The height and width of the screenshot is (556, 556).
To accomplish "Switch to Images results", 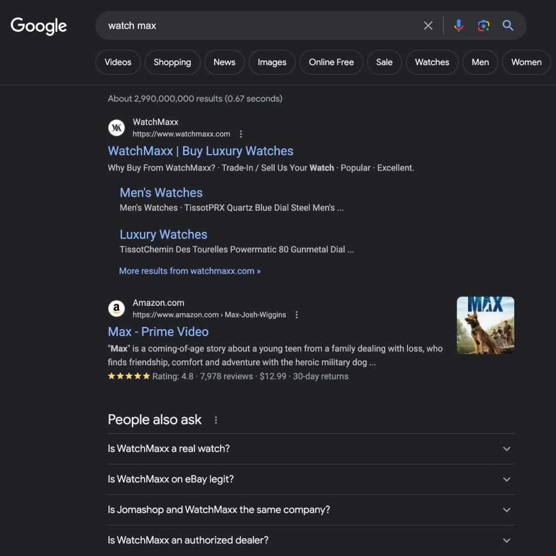I will click(272, 62).
